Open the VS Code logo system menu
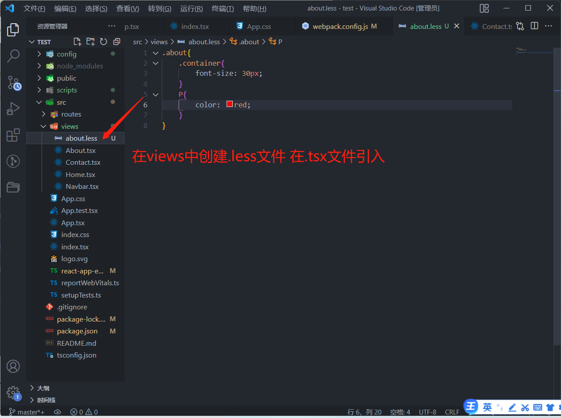The width and height of the screenshot is (561, 418). [10, 8]
